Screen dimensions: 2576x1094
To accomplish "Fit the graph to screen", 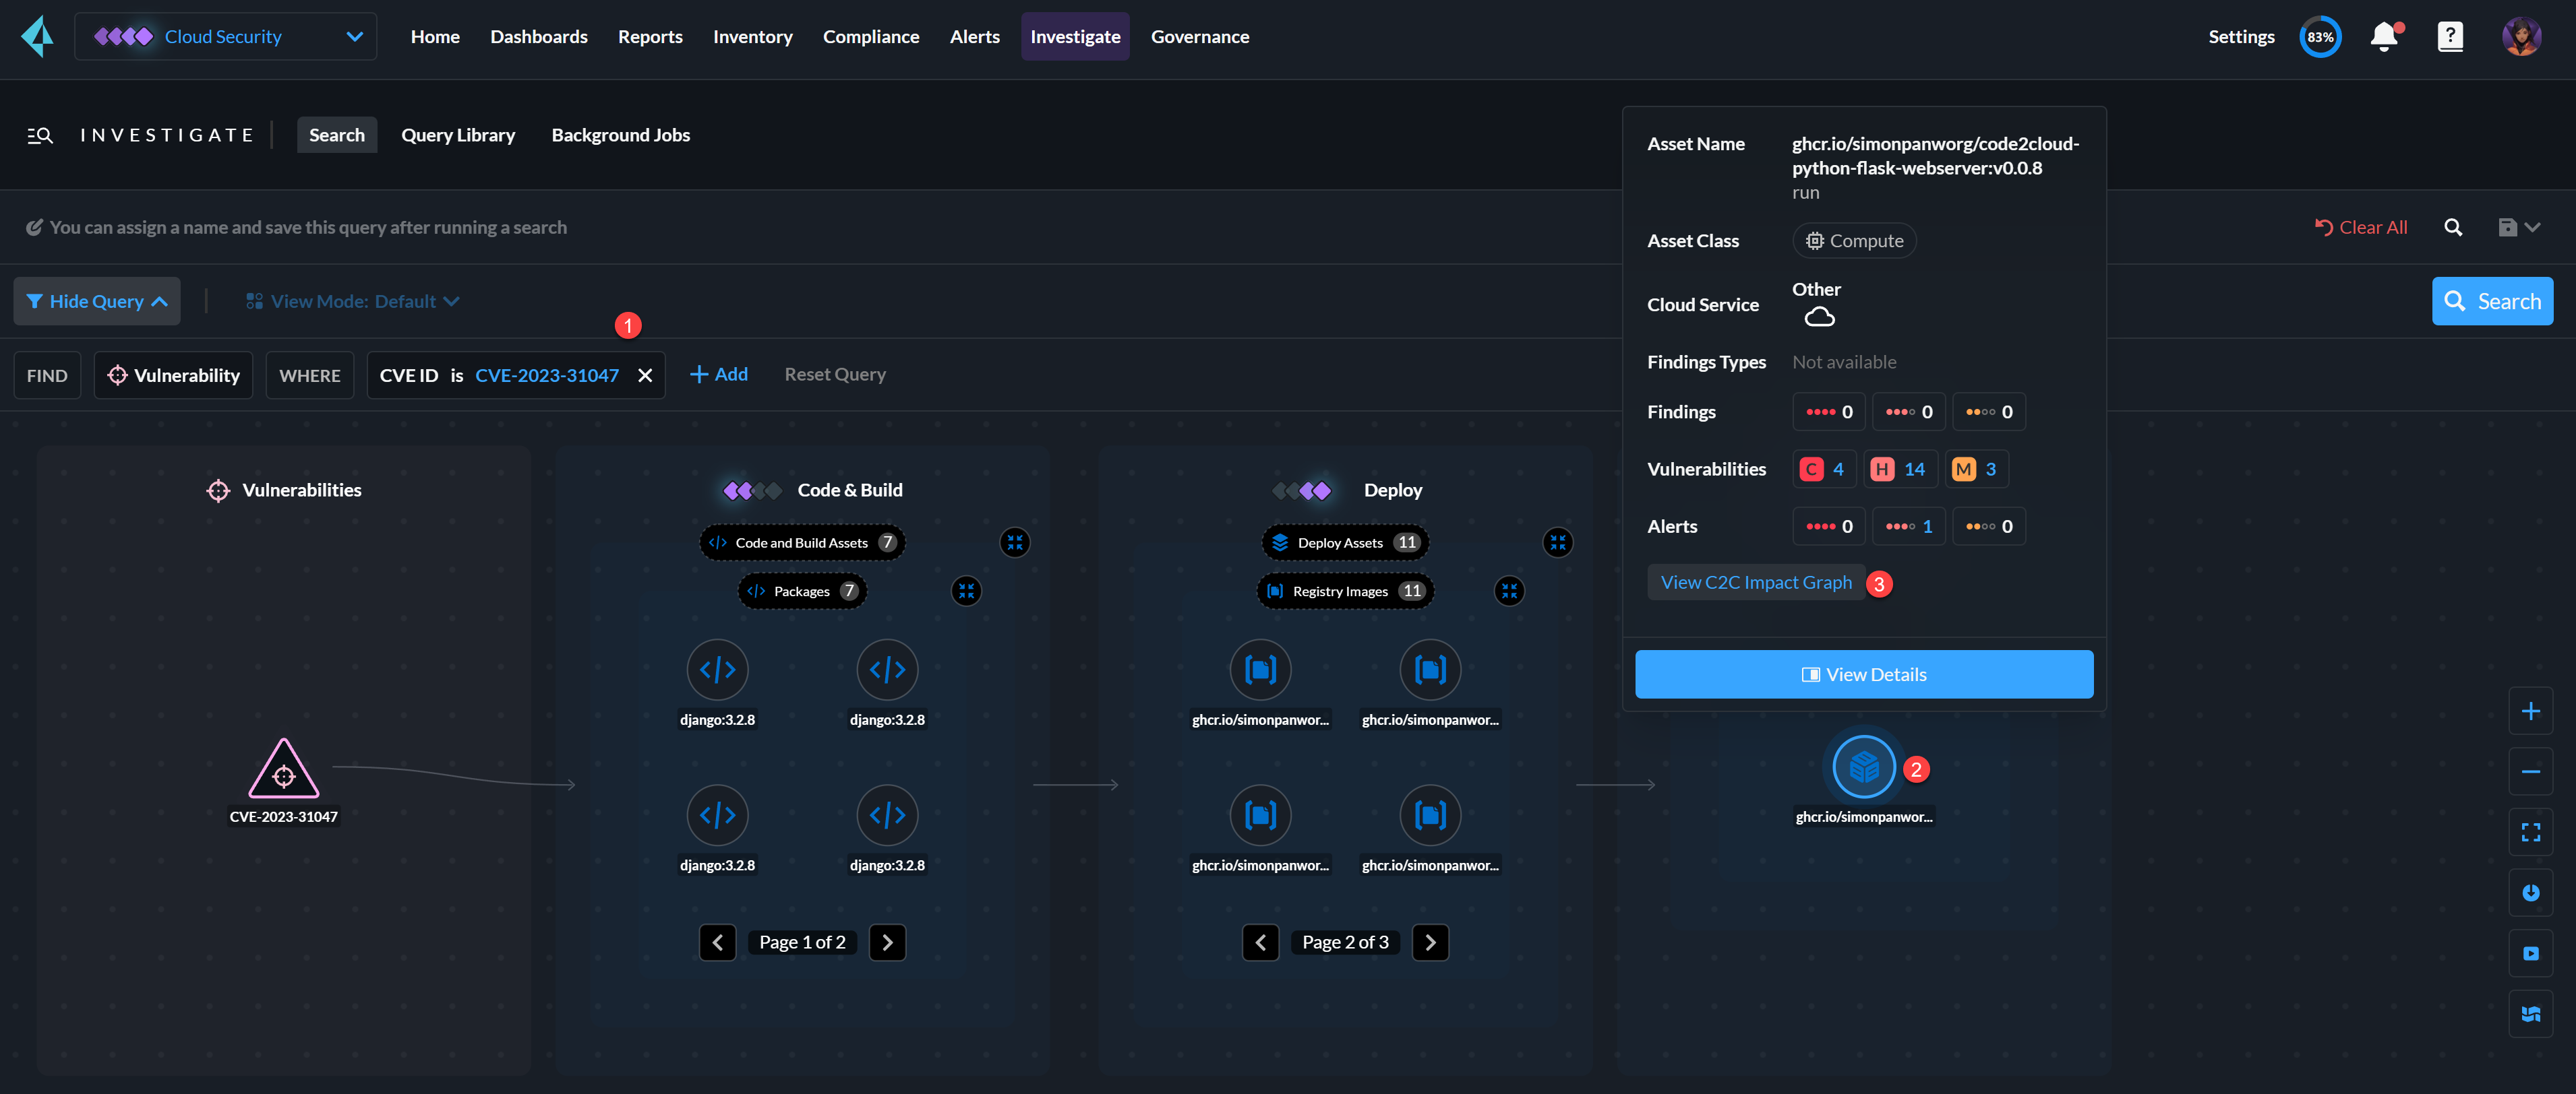I will (x=2530, y=832).
